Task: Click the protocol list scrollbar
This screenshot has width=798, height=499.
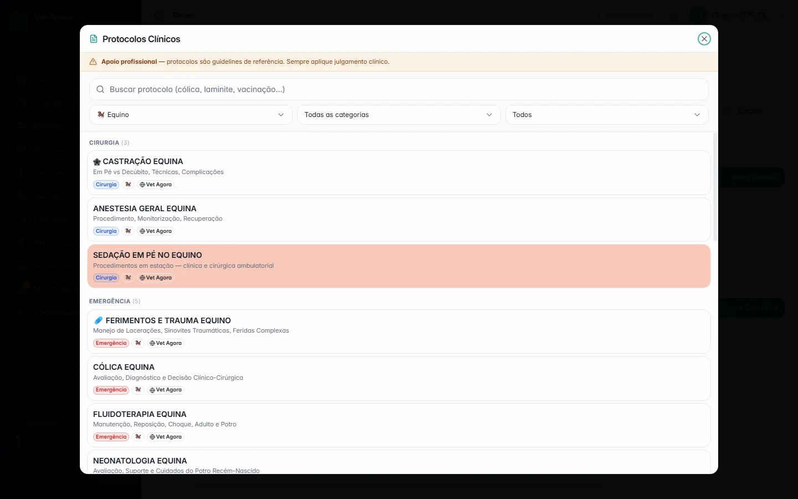Action: pos(715,186)
